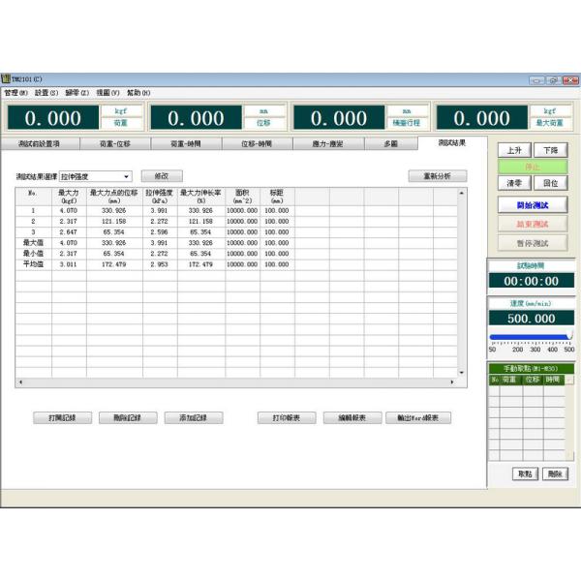The image size is (581, 581).
Task: Open the 幫助 menu
Action: tap(138, 93)
